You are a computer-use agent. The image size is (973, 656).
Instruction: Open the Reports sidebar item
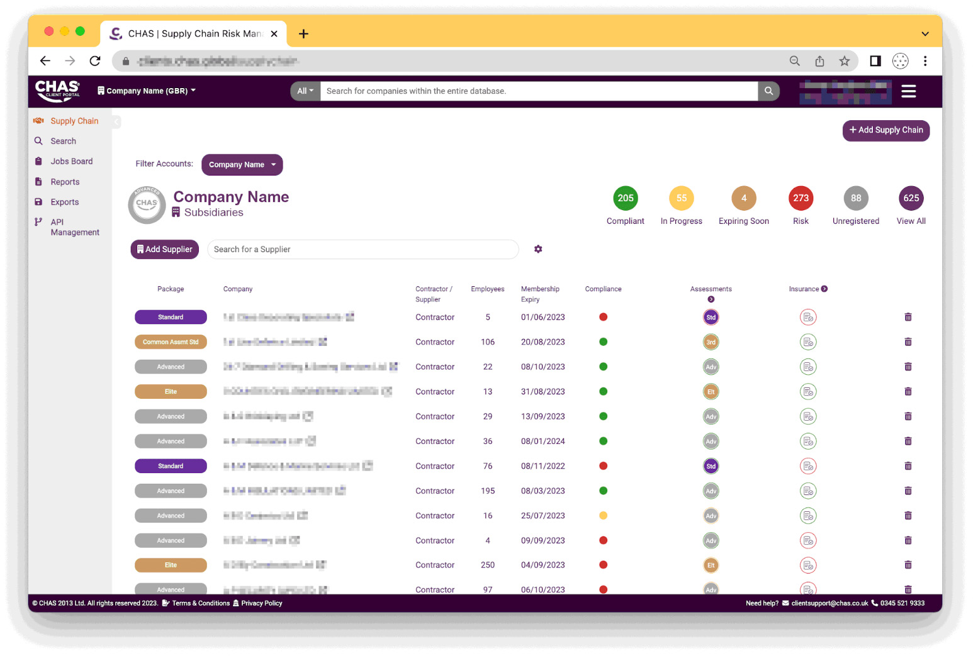coord(65,182)
